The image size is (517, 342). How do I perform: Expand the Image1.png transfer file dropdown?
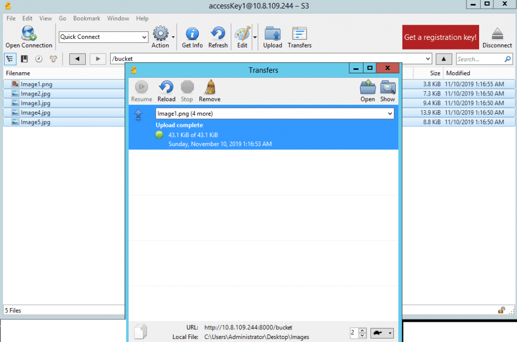pyautogui.click(x=389, y=114)
